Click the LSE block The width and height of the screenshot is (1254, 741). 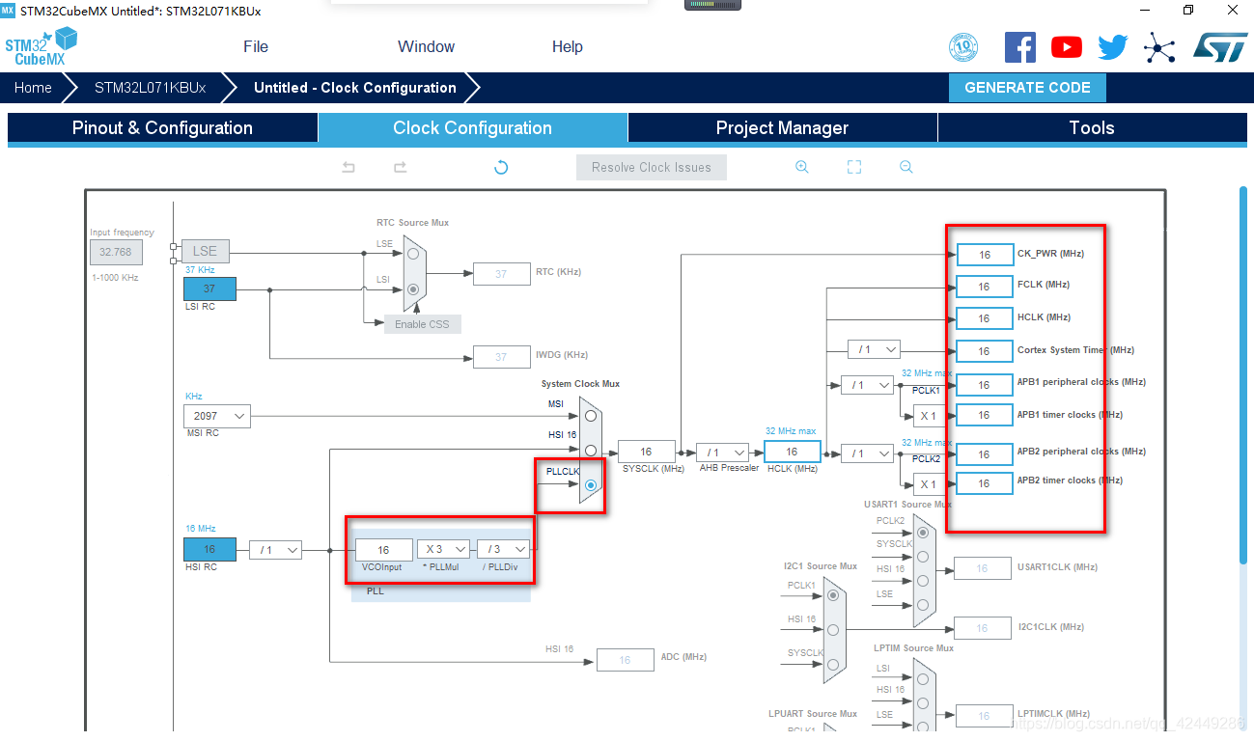tap(205, 251)
